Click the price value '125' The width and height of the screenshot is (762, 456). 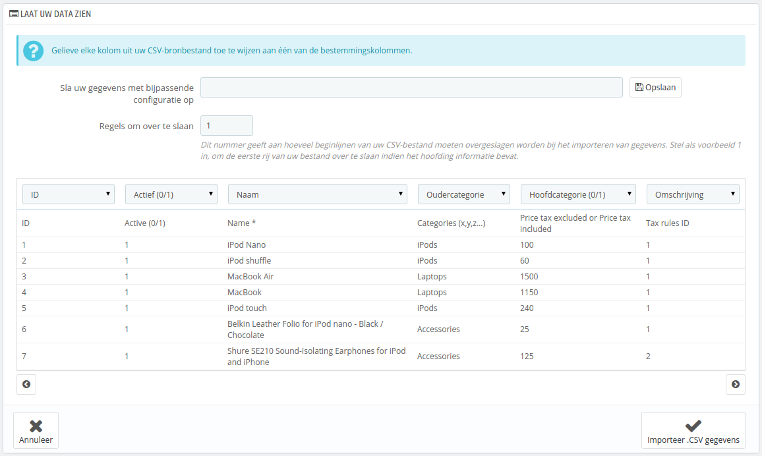(527, 356)
